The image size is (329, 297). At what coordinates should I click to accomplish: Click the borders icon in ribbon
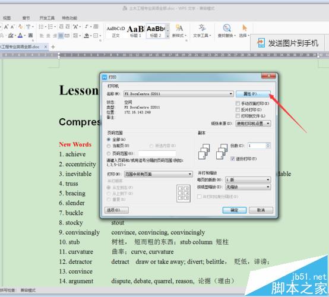click(96, 36)
